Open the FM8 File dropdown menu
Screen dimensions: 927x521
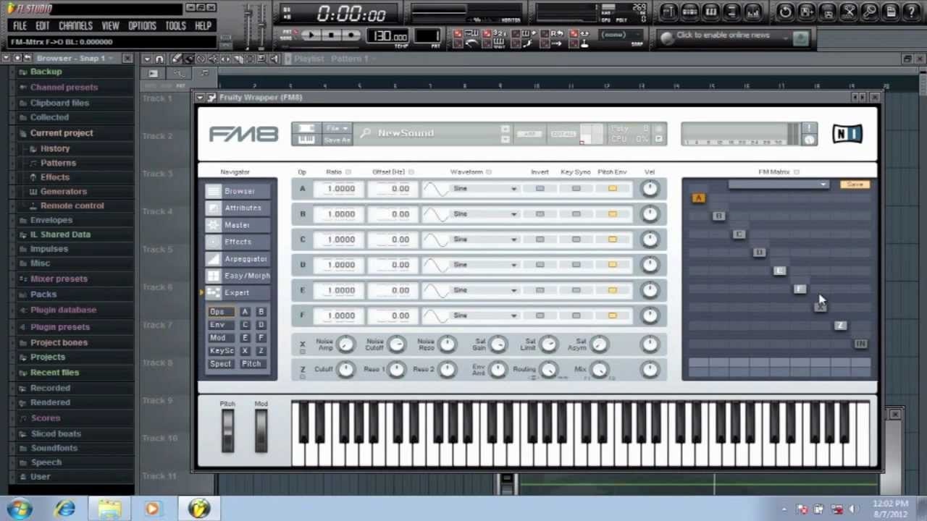click(x=337, y=128)
